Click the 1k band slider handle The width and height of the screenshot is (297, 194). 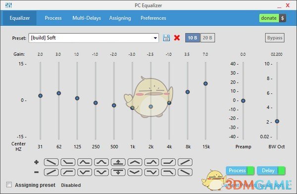tap(132, 108)
